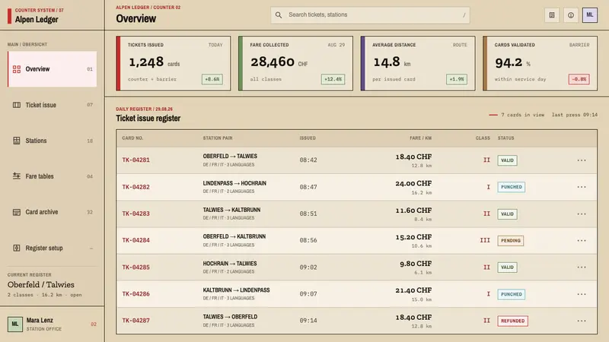
Task: Open row actions for TK-04281
Action: [x=581, y=160]
